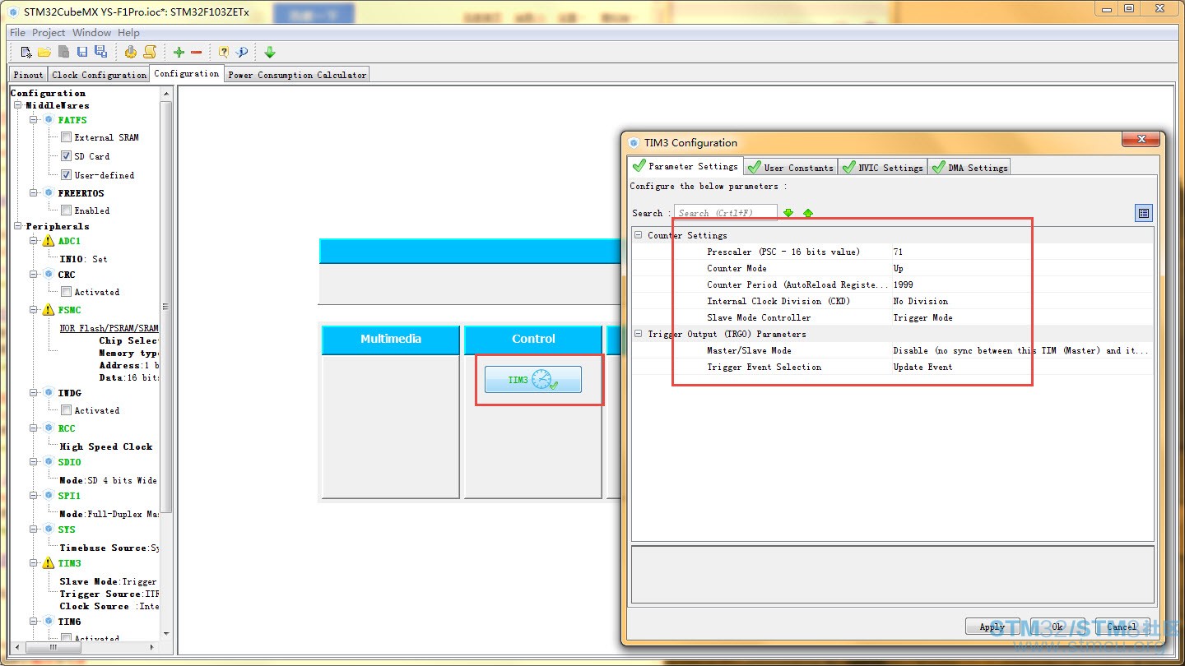Collapse the SDIO tree node
This screenshot has width=1185, height=666.
point(35,462)
